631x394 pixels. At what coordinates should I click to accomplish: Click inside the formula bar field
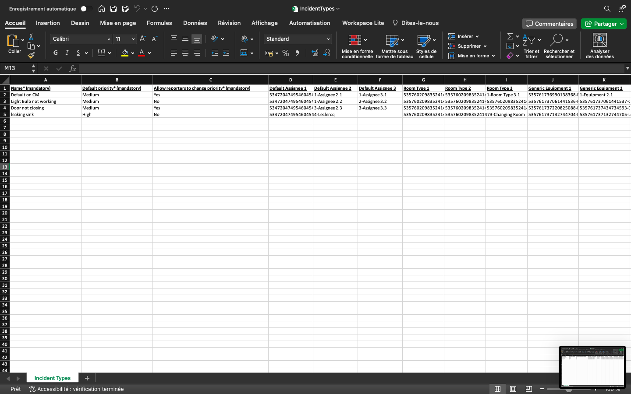click(x=351, y=68)
